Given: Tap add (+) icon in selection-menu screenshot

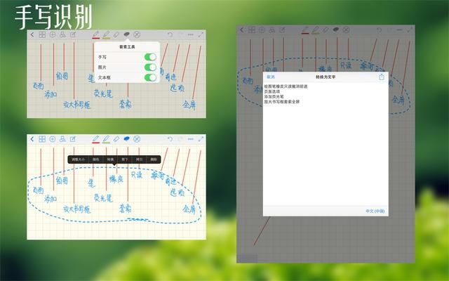Looking at the screenshot, I should click(x=53, y=139).
